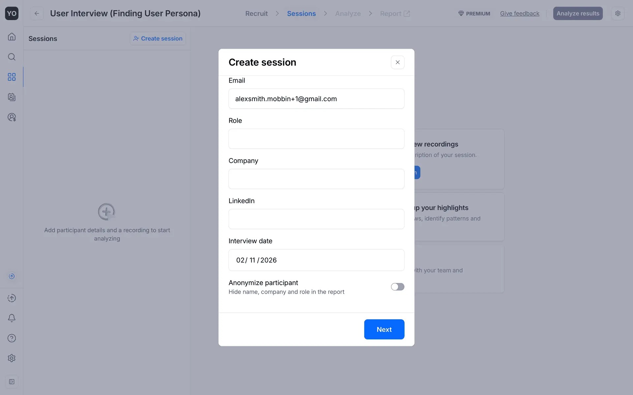
Task: Expand the sidebar panel icon
Action: [12, 382]
